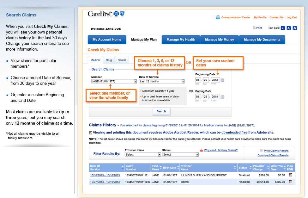Click the View EOB column header

tap(290, 168)
